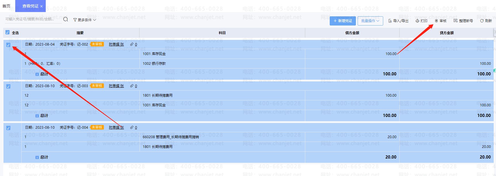Switch to the 首页 tab
The image size is (496, 176).
point(6,6)
